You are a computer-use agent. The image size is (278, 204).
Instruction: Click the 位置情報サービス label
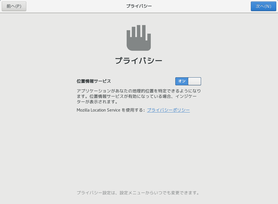click(x=94, y=81)
